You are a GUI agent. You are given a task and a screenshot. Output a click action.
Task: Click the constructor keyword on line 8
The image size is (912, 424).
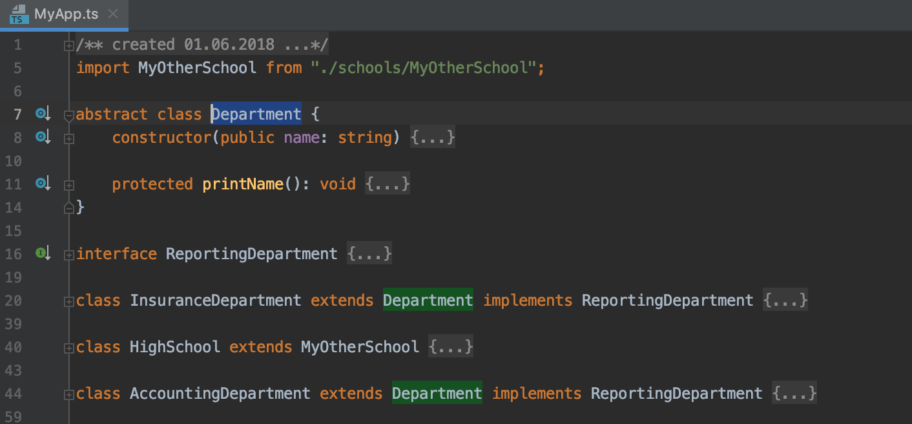(x=161, y=138)
